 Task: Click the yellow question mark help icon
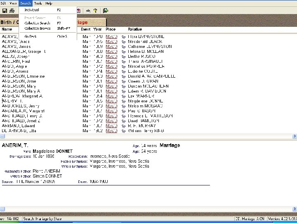95,11
